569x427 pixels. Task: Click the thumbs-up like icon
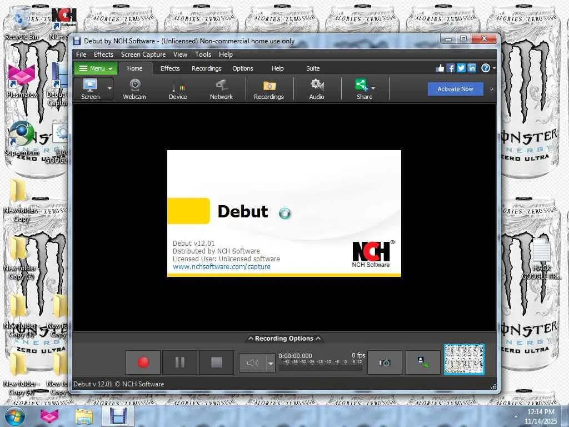(440, 68)
